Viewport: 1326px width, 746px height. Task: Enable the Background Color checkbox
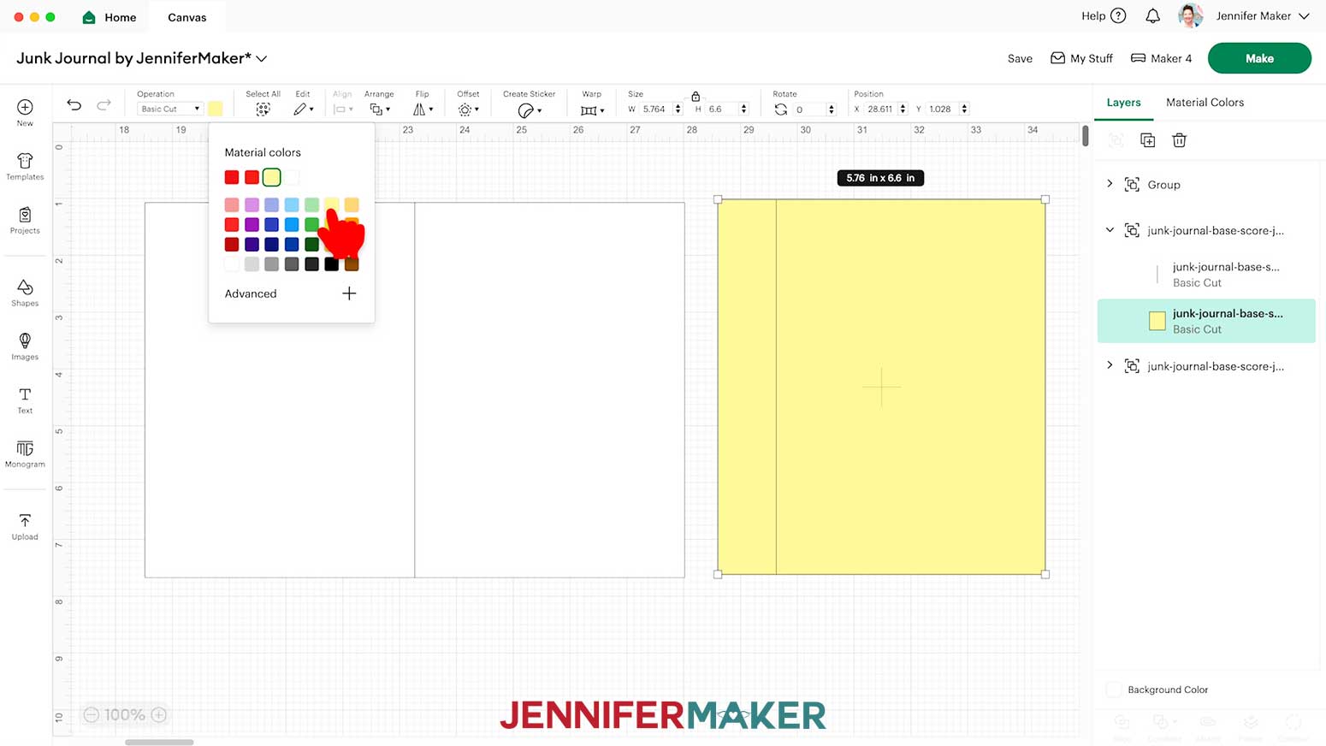1114,690
